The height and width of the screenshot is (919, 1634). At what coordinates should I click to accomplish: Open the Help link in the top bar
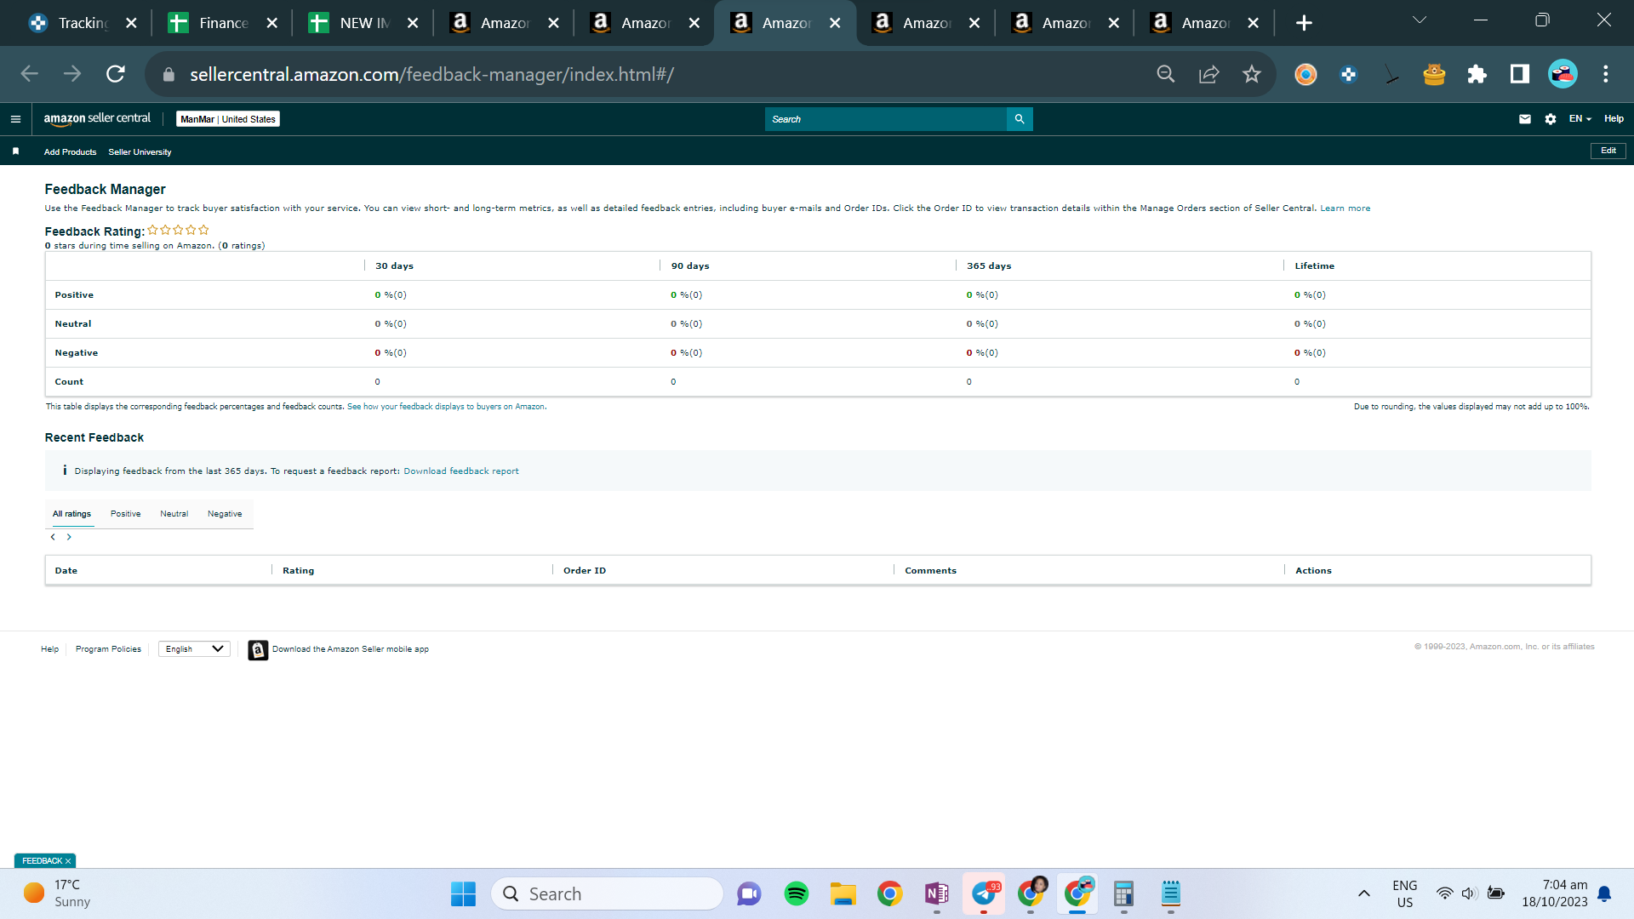pos(1614,119)
